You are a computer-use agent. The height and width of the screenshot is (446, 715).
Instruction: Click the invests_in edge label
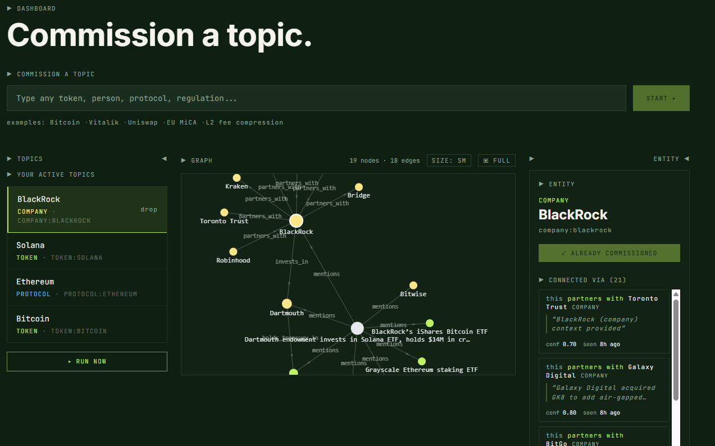[292, 261]
